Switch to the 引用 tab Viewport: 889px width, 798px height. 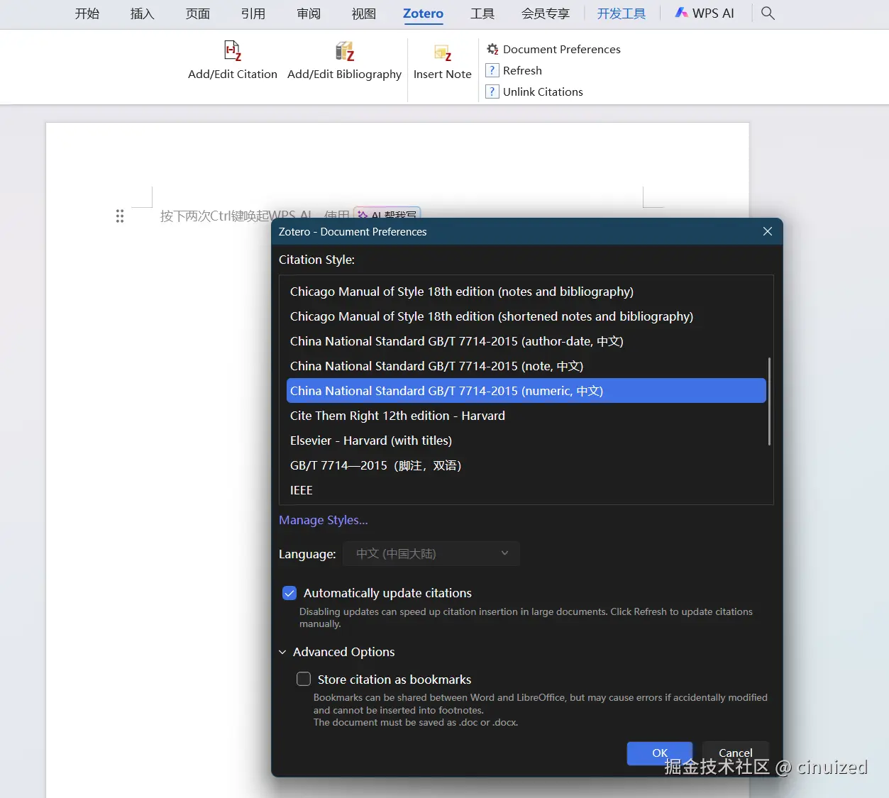coord(253,13)
